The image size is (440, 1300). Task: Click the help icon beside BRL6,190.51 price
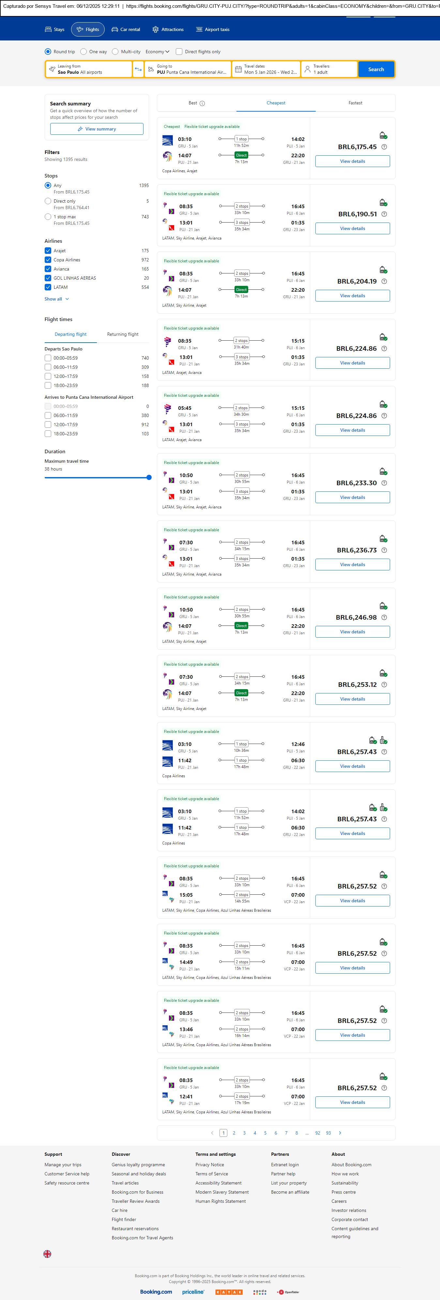(384, 214)
